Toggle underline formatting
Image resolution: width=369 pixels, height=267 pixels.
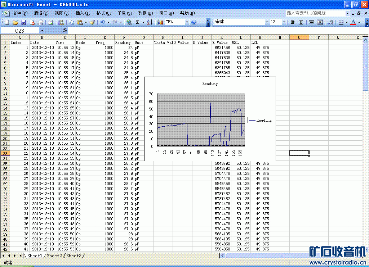(301, 22)
